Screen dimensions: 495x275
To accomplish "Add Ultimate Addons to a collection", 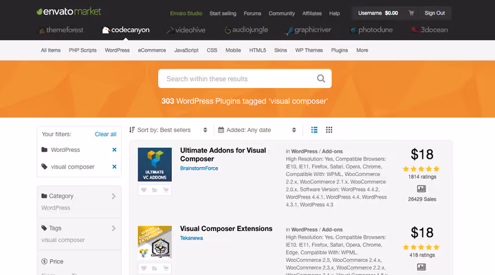I will coord(155,190).
